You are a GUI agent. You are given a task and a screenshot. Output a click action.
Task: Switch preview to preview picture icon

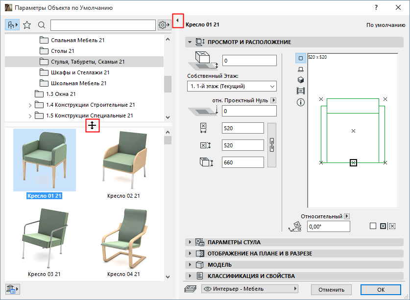pos(301,91)
